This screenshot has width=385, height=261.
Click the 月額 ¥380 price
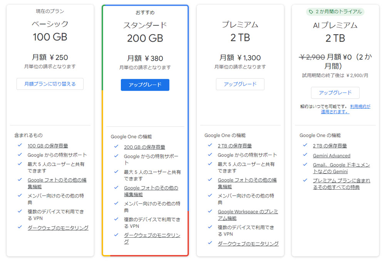(x=145, y=58)
